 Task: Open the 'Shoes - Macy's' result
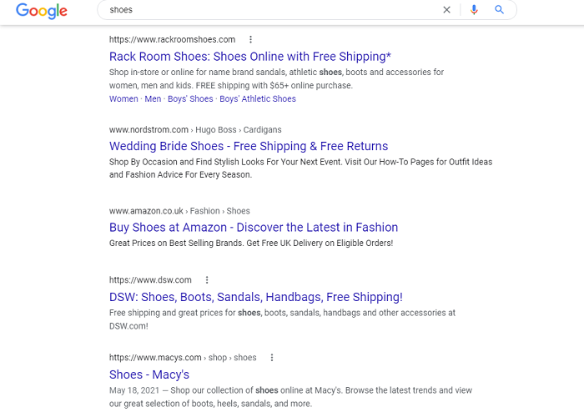tap(149, 374)
